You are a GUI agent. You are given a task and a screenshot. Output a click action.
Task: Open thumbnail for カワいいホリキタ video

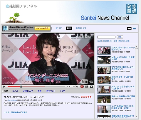click(104, 51)
